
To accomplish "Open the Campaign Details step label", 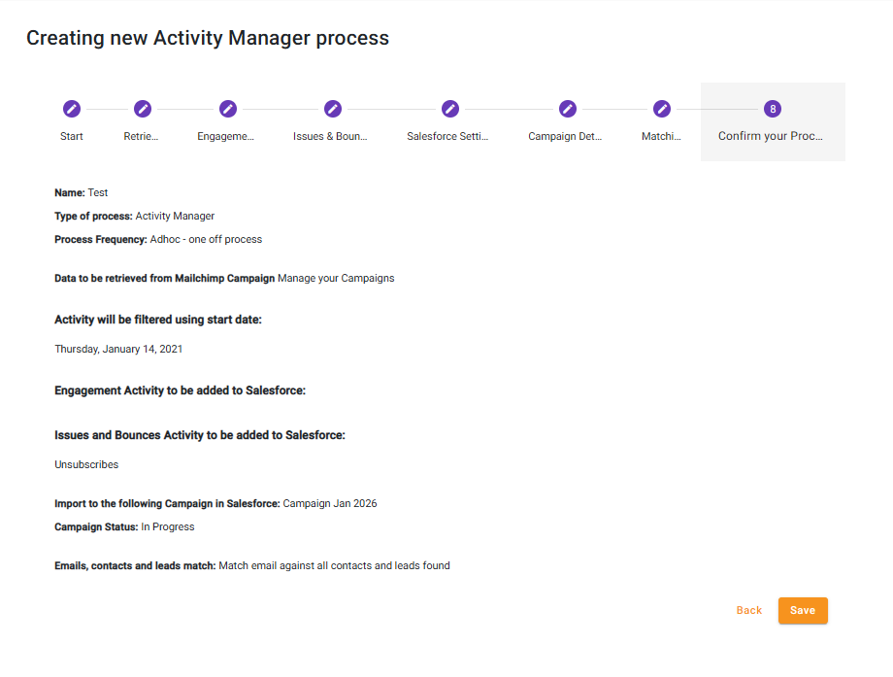I will tap(565, 137).
